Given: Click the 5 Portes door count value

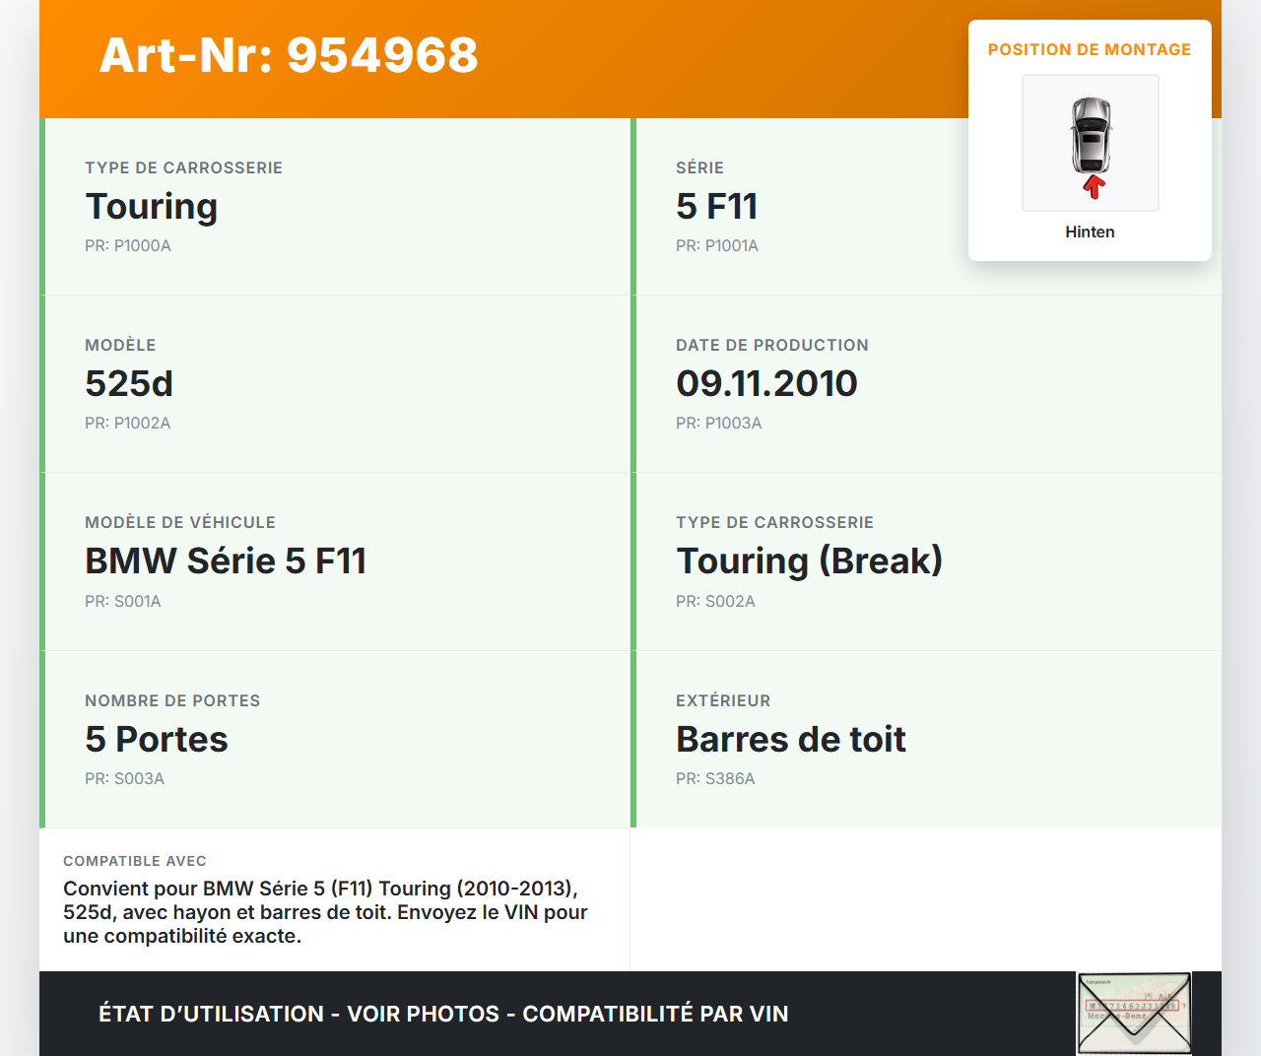Looking at the screenshot, I should [157, 739].
